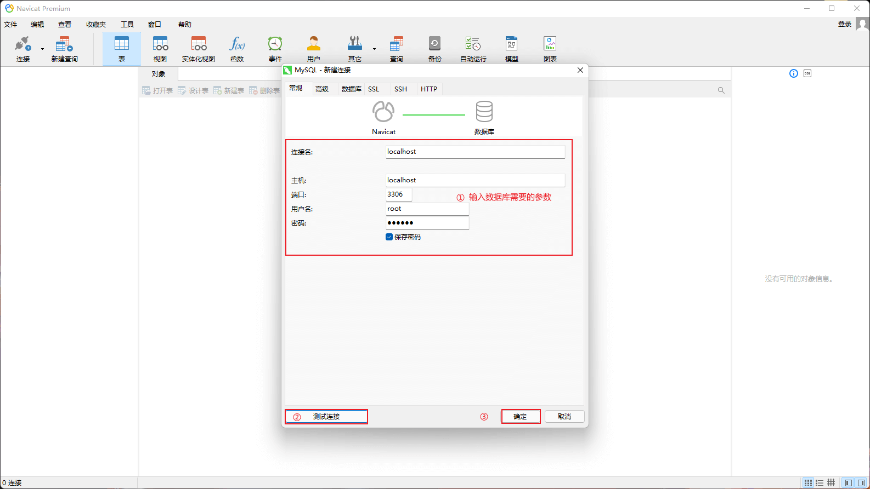
Task: Click the 取消 button
Action: [x=564, y=417]
